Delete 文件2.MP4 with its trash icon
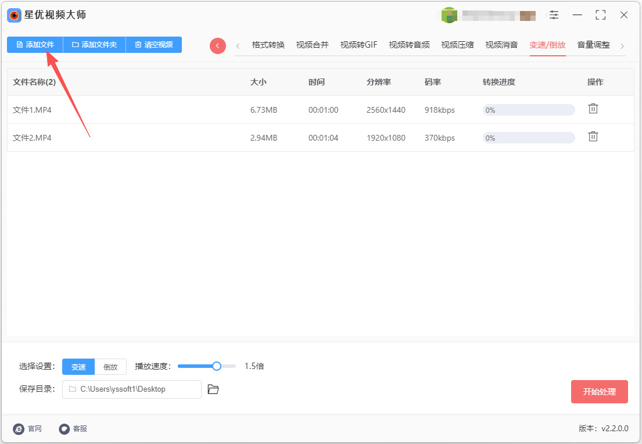Image resolution: width=642 pixels, height=444 pixels. pyautogui.click(x=593, y=137)
